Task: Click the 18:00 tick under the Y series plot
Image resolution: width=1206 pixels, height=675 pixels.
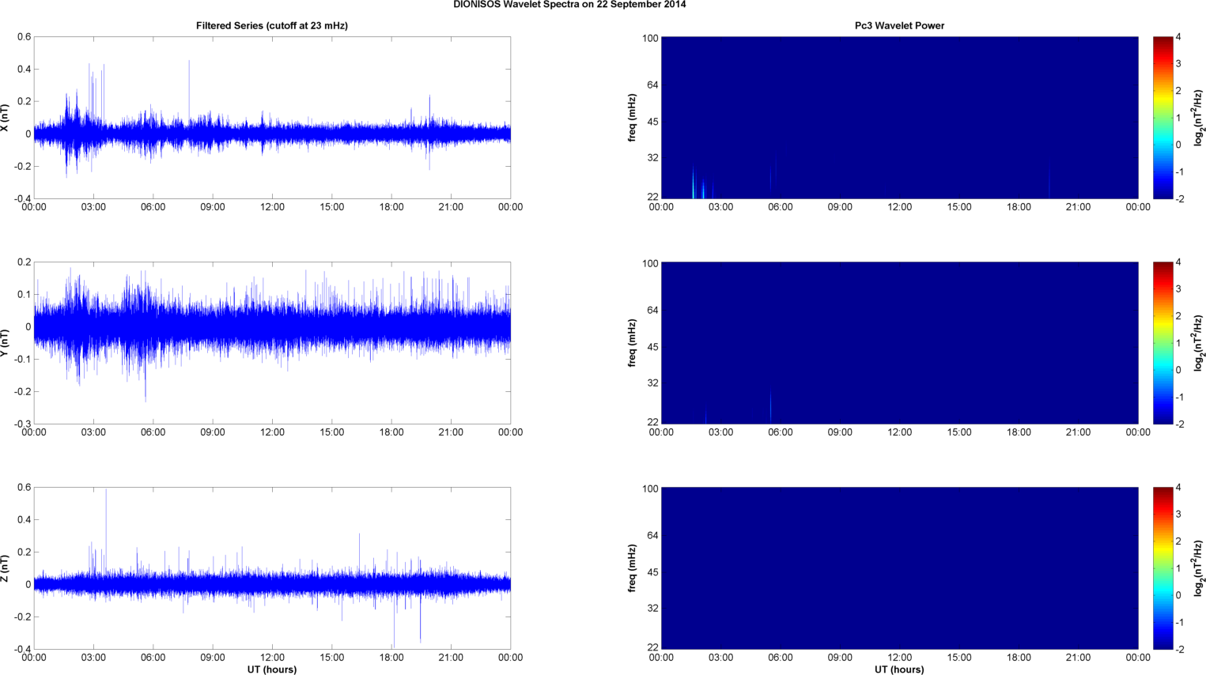Action: [391, 432]
